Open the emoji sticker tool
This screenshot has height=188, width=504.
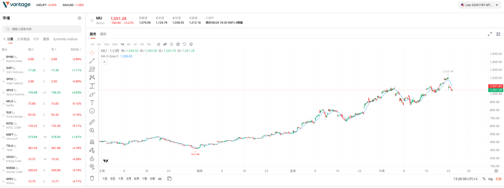point(92,111)
